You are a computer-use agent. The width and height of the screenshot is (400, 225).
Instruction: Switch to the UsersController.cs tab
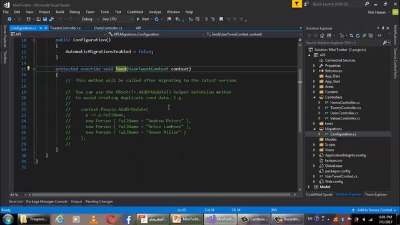(108, 28)
